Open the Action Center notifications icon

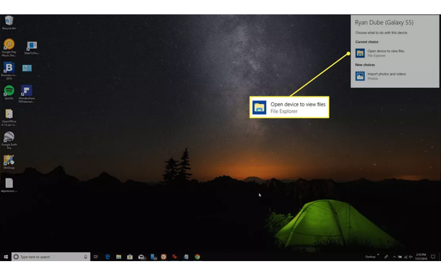click(x=432, y=257)
